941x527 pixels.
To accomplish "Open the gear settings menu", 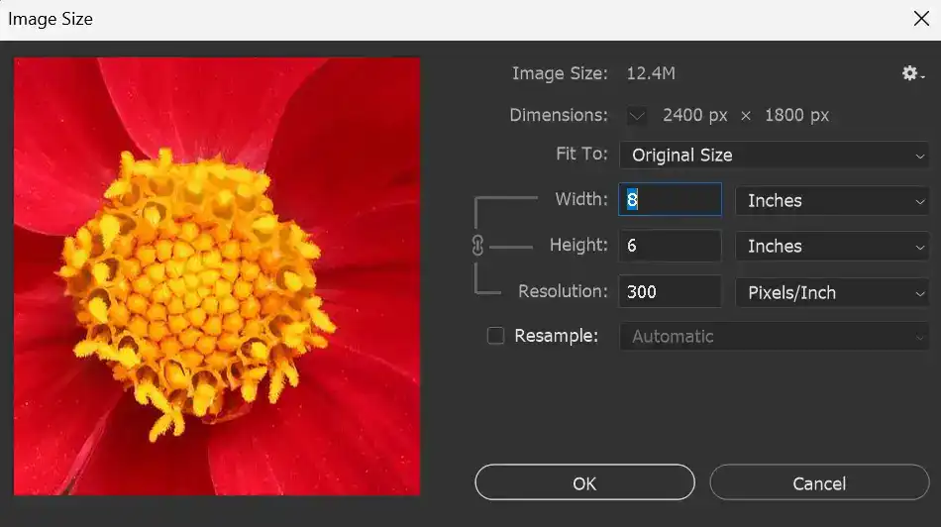I will click(912, 73).
